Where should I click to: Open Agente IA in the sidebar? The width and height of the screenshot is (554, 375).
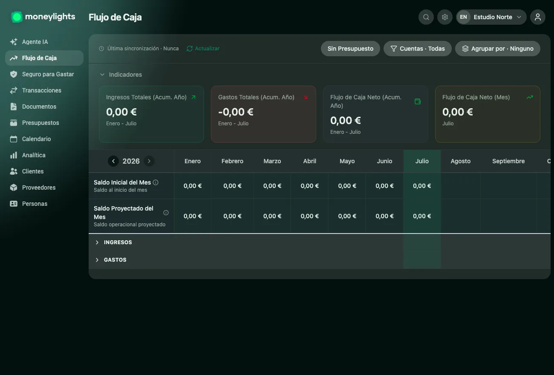tap(44, 42)
